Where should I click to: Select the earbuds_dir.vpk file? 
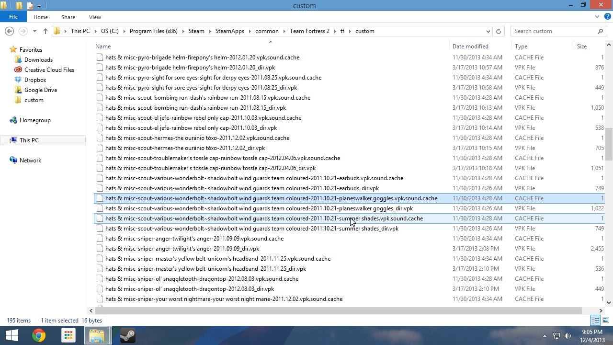pyautogui.click(x=242, y=188)
